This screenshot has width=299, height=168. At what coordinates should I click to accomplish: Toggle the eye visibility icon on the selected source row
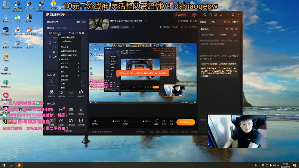[x=73, y=33]
